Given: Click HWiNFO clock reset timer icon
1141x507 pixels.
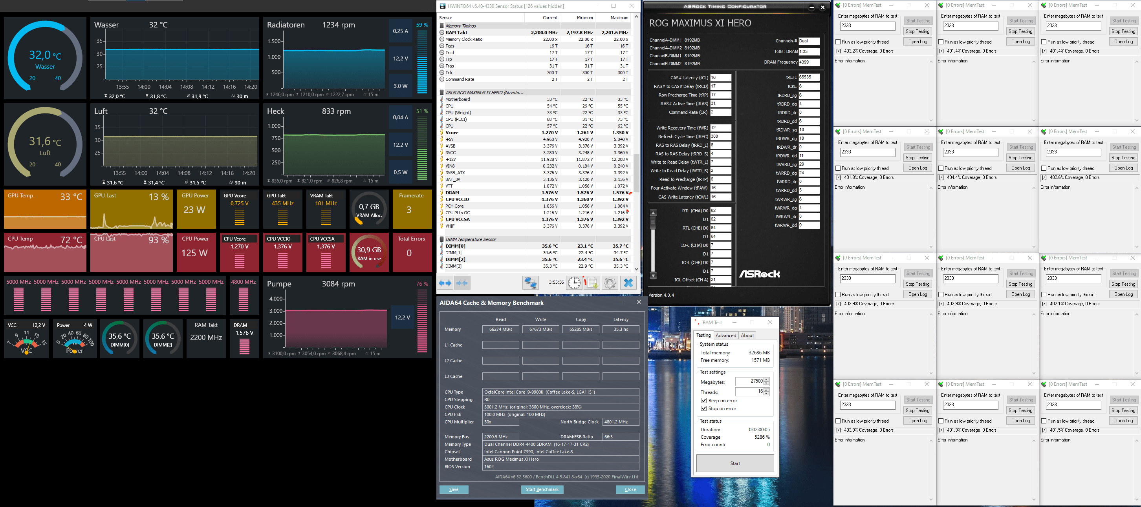Looking at the screenshot, I should click(x=574, y=283).
